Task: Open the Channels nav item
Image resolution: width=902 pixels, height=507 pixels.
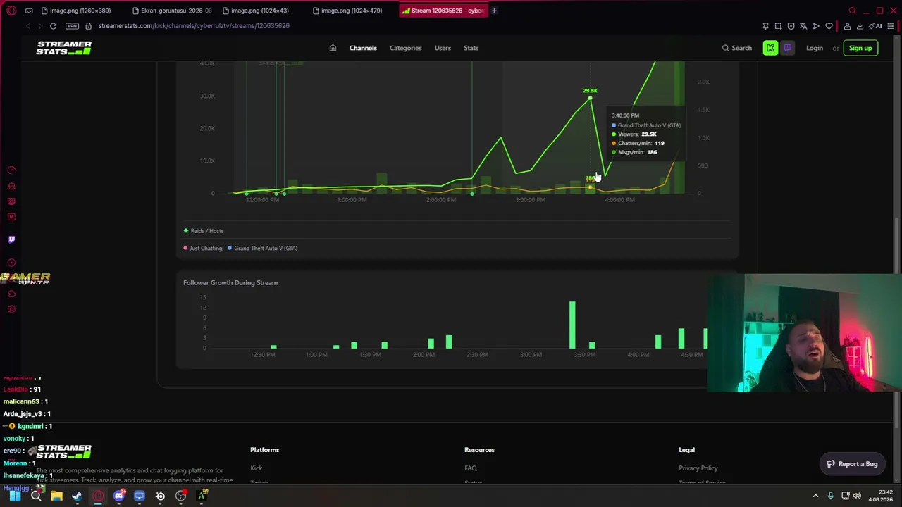Action: point(363,48)
